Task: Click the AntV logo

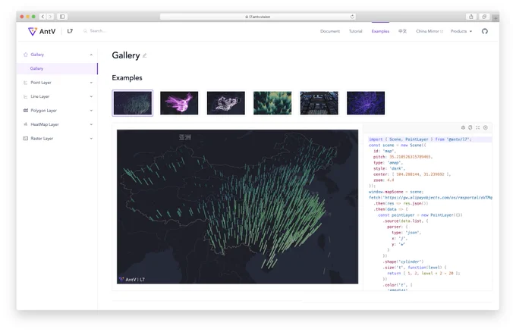Action: 42,31
